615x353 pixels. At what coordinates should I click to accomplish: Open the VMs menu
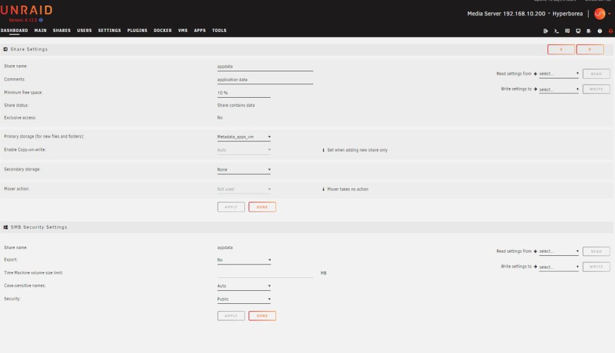[183, 31]
